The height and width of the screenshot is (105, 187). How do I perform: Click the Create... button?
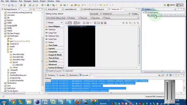135,14
